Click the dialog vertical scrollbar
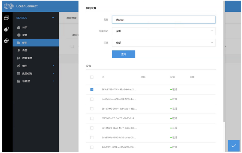 pos(224,62)
